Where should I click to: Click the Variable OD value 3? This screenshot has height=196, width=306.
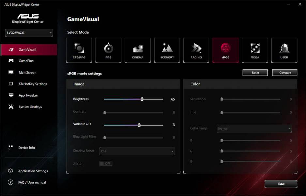[174, 125]
